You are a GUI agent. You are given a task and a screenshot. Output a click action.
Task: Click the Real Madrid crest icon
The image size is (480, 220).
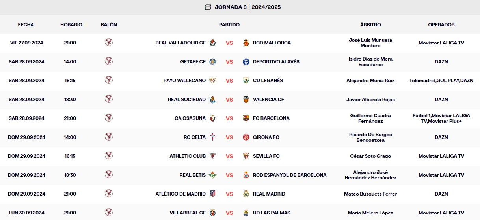pos(246,194)
